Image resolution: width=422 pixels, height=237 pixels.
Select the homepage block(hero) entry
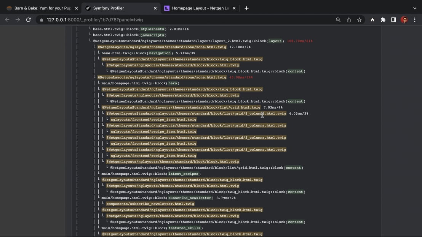click(140, 83)
